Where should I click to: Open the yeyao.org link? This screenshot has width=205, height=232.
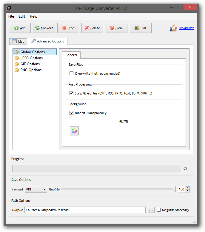click(186, 28)
